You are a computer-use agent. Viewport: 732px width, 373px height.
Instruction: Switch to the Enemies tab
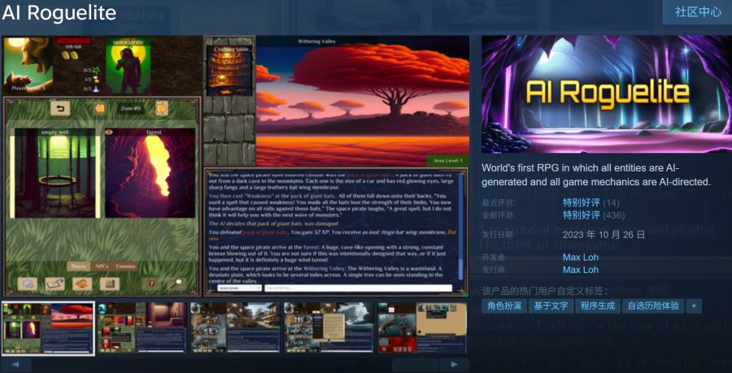125,267
